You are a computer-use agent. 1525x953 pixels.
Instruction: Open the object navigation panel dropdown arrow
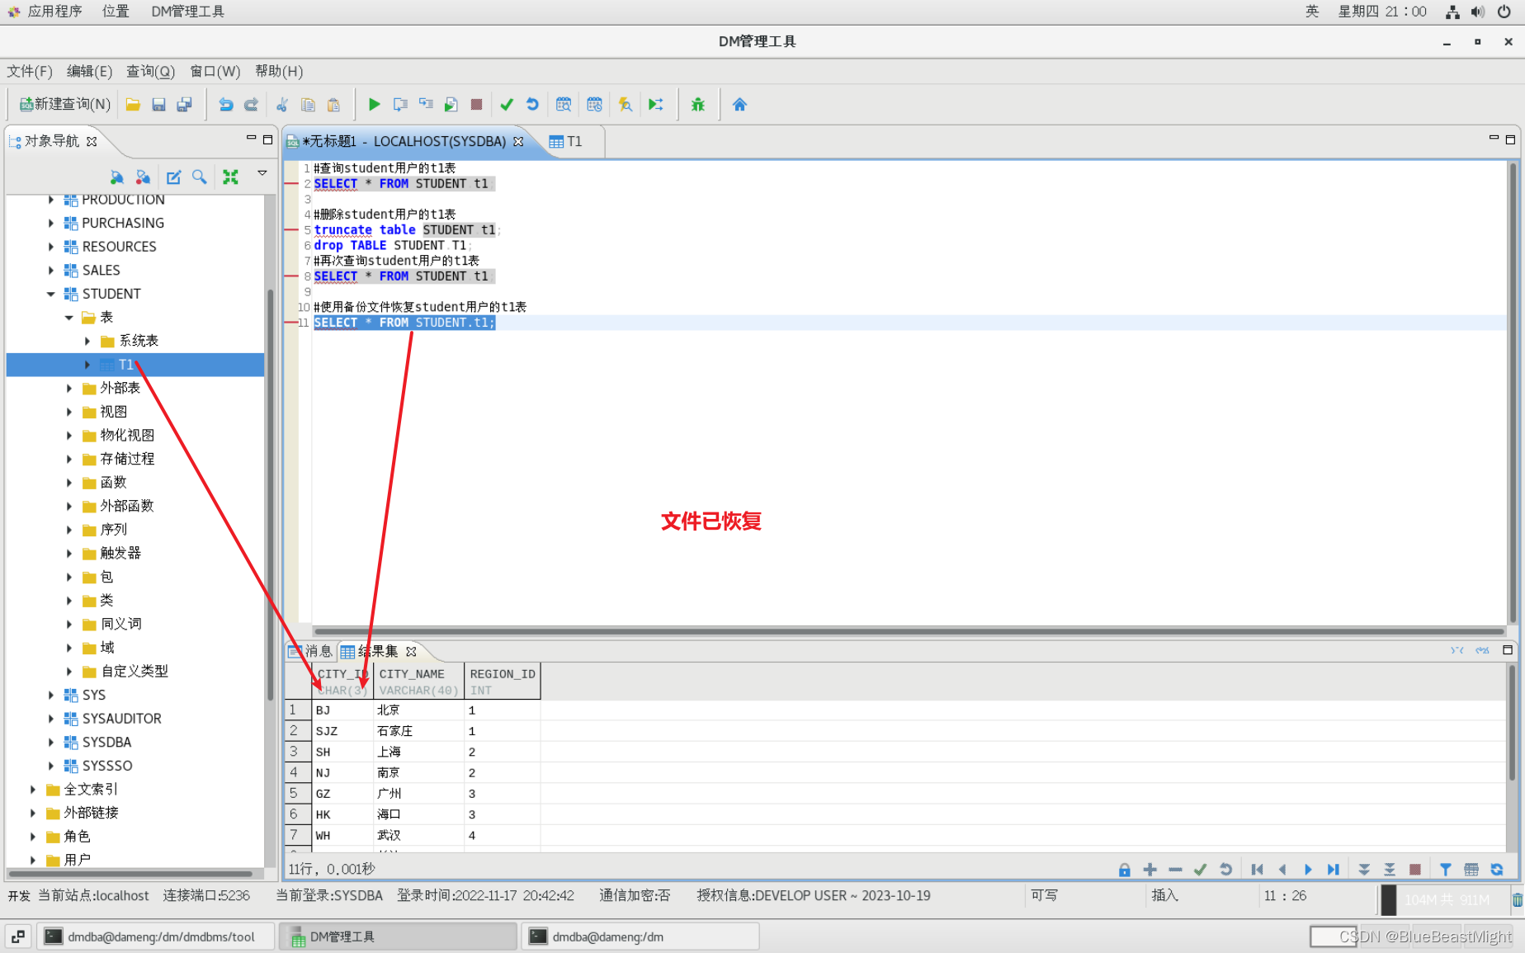click(262, 174)
